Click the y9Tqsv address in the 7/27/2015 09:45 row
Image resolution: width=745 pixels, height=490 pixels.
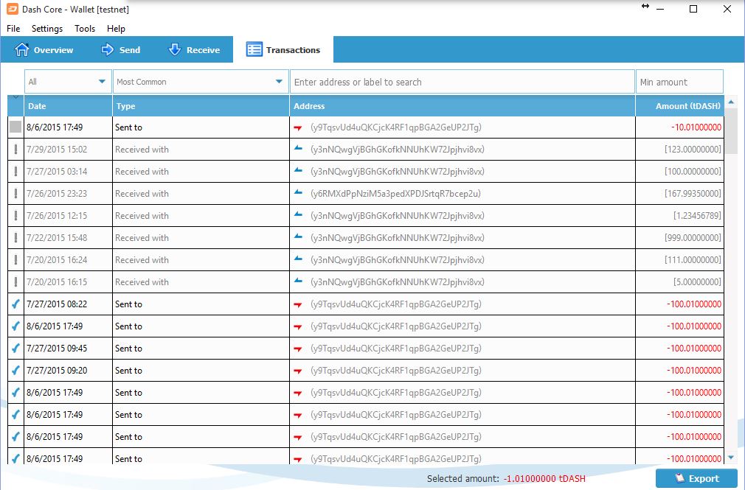point(396,348)
